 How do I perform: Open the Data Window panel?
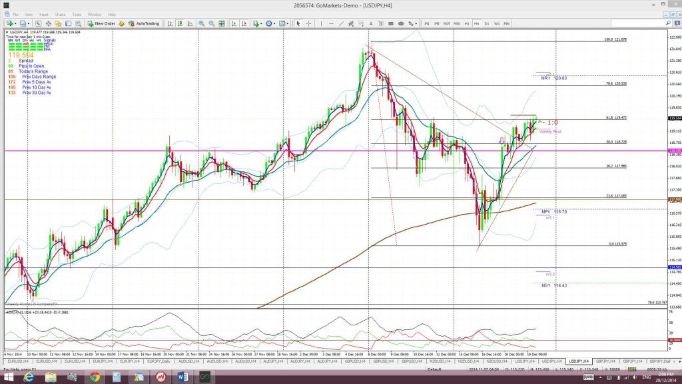[48, 23]
